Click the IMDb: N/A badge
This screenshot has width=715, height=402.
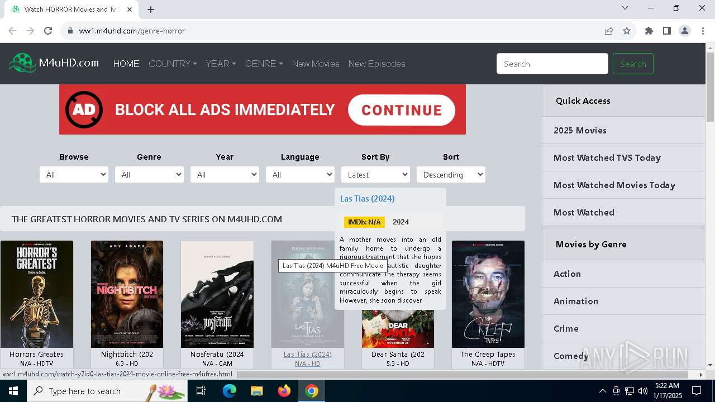coord(364,222)
